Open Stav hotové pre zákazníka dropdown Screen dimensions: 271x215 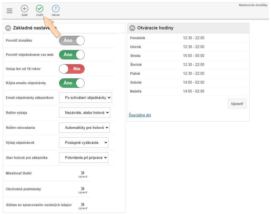(x=84, y=158)
